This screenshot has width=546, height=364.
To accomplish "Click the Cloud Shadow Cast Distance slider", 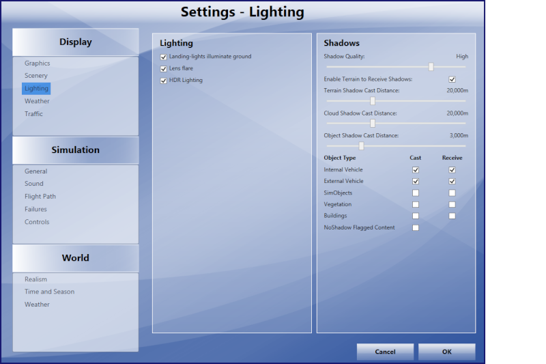I will click(396, 124).
